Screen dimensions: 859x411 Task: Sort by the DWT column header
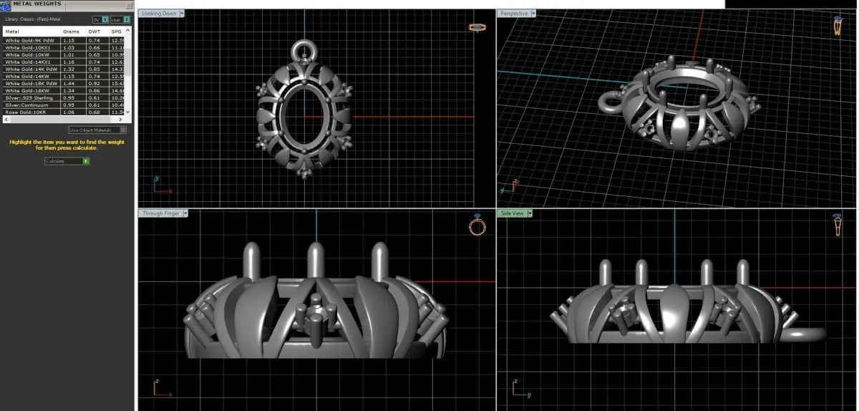point(97,32)
